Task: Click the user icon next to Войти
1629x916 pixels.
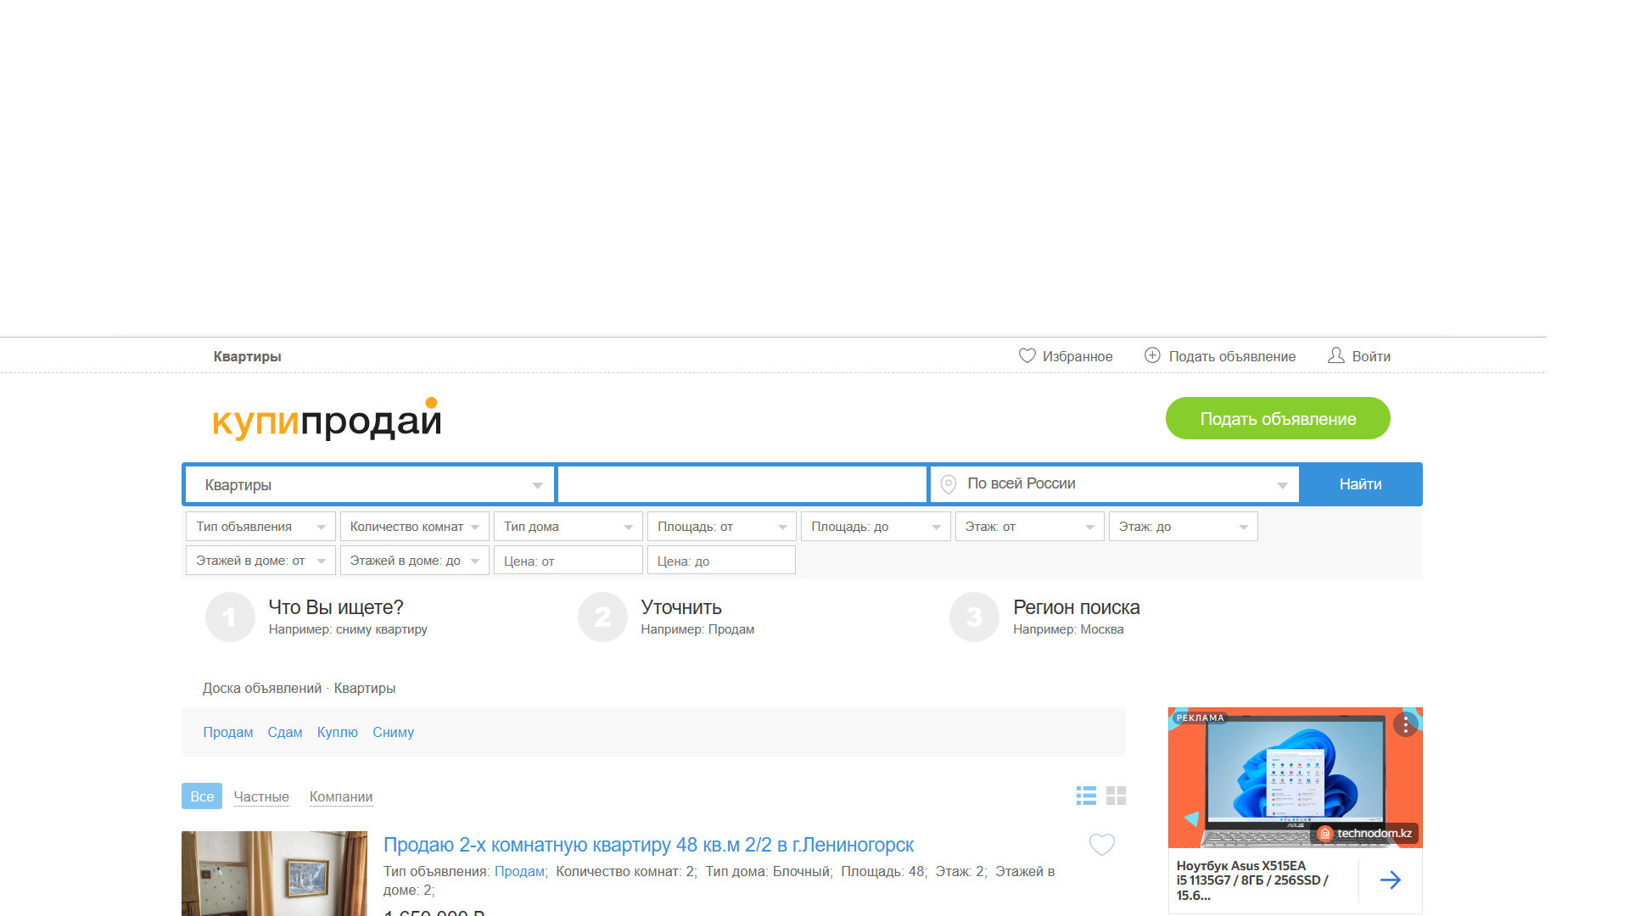Action: [1335, 355]
